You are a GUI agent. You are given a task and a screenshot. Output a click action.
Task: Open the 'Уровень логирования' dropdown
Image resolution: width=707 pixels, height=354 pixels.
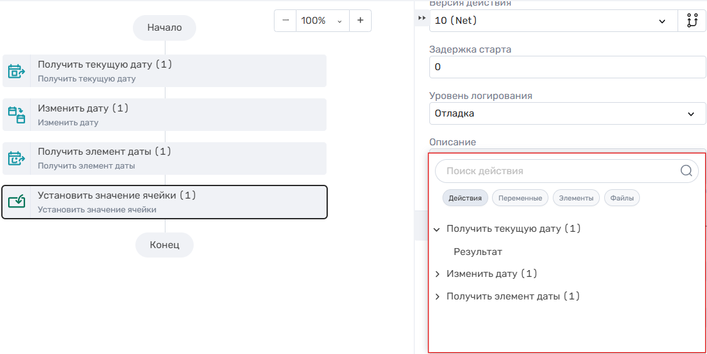(x=567, y=113)
